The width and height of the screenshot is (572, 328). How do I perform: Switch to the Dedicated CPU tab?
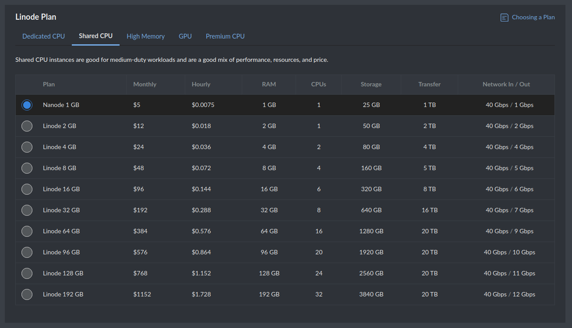pyautogui.click(x=43, y=36)
